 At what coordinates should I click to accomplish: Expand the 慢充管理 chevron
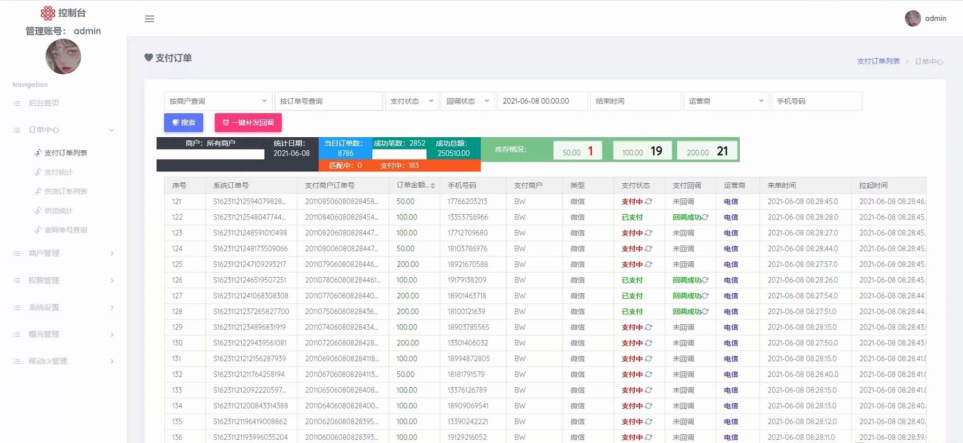(112, 335)
